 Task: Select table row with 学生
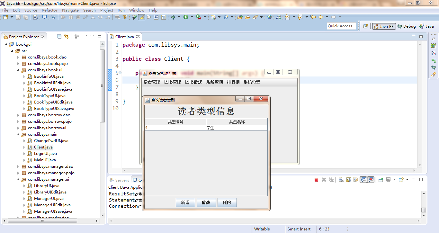(x=206, y=128)
